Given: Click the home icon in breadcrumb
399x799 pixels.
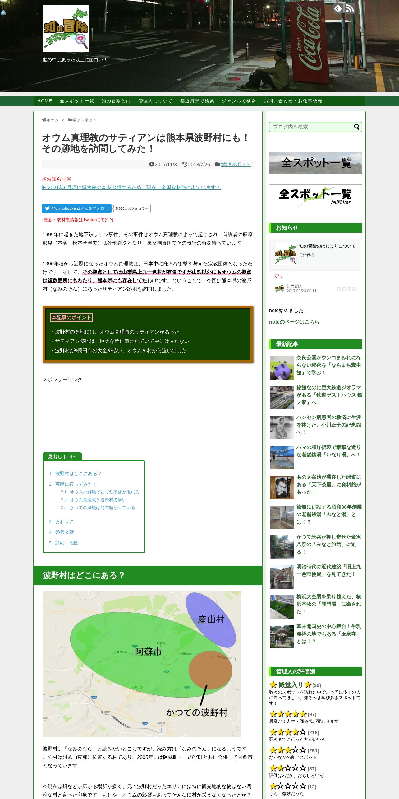Looking at the screenshot, I should [x=44, y=120].
